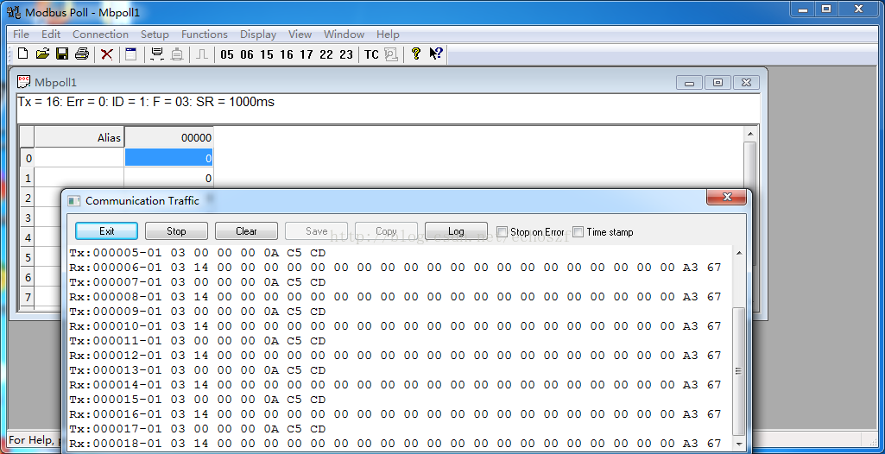Select the highlighted cell in row 0
The height and width of the screenshot is (454, 885).
click(168, 158)
